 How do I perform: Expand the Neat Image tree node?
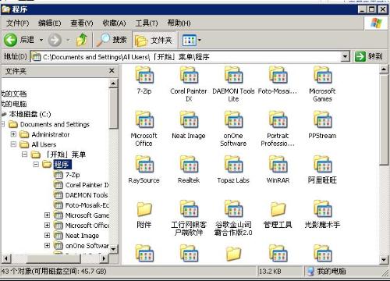click(47, 236)
